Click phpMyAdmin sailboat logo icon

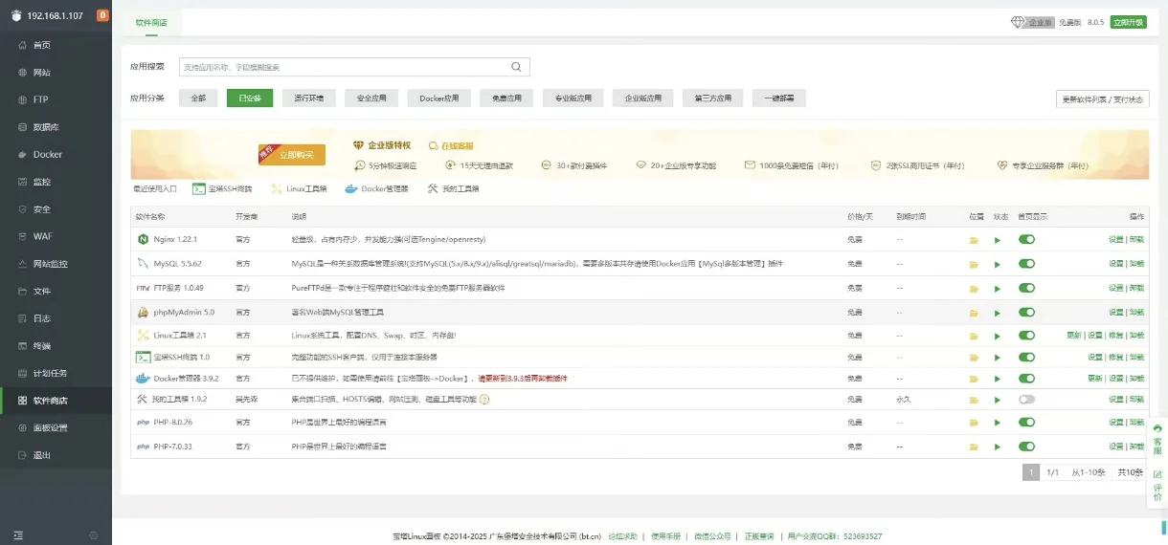click(143, 312)
